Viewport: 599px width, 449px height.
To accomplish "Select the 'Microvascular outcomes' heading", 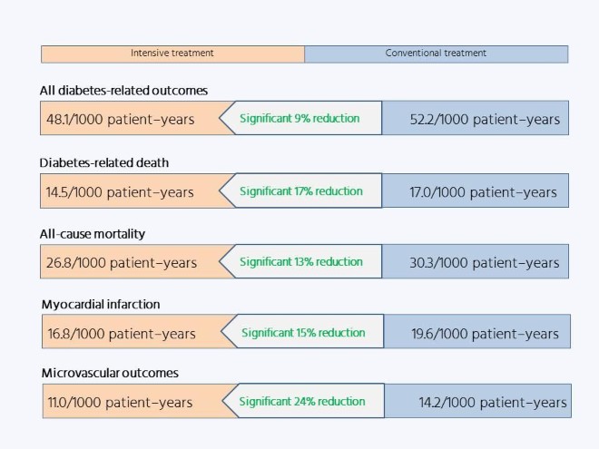I will click(x=110, y=373).
